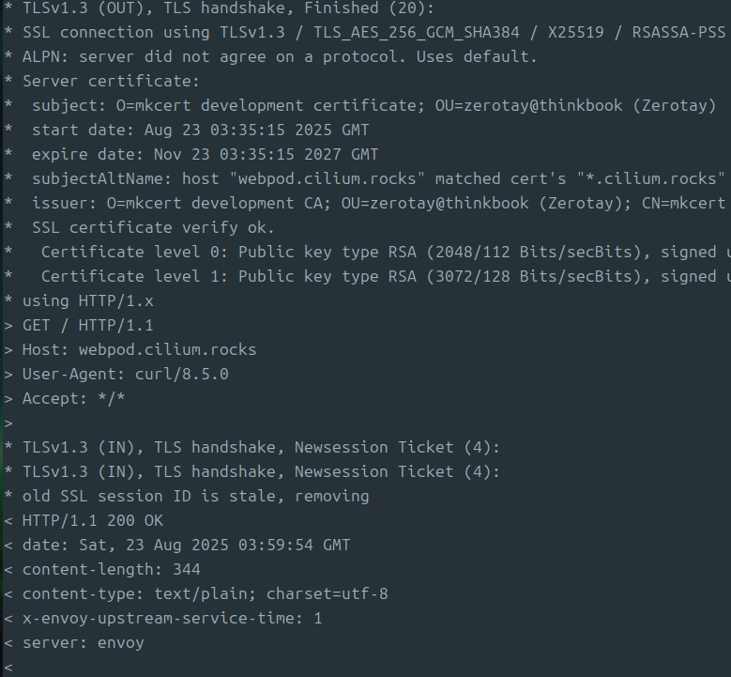The image size is (731, 677).
Task: Click the "SSL certificate verify ok." line
Action: point(153,227)
